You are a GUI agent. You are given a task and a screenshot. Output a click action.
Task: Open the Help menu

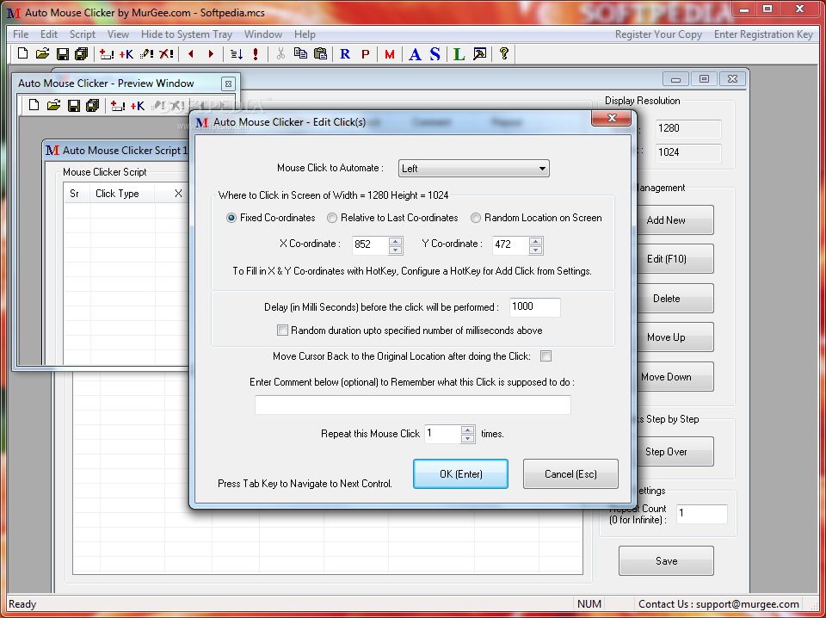click(305, 34)
